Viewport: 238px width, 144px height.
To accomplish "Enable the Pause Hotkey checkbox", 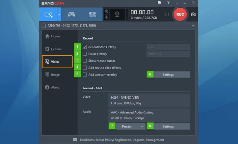I will coord(85,54).
